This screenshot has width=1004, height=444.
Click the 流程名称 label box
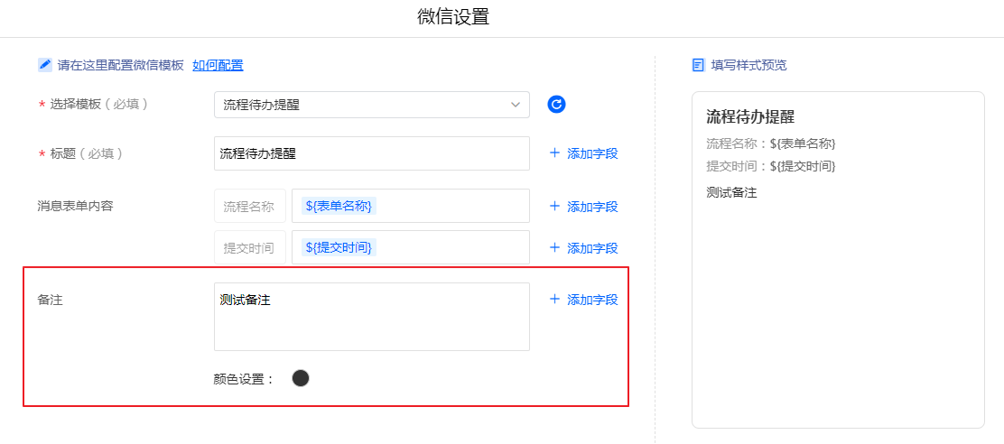click(249, 206)
